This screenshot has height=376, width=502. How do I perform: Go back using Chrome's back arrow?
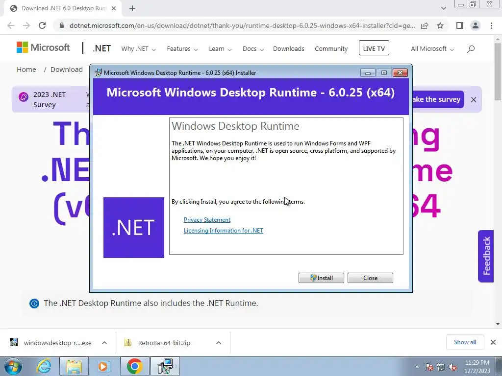11,25
